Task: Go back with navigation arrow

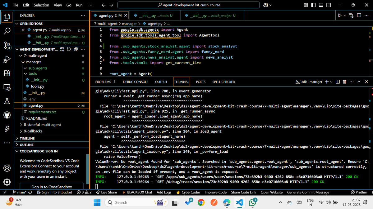Action: point(104,5)
